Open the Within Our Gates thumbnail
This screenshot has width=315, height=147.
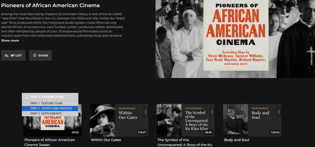click(119, 120)
